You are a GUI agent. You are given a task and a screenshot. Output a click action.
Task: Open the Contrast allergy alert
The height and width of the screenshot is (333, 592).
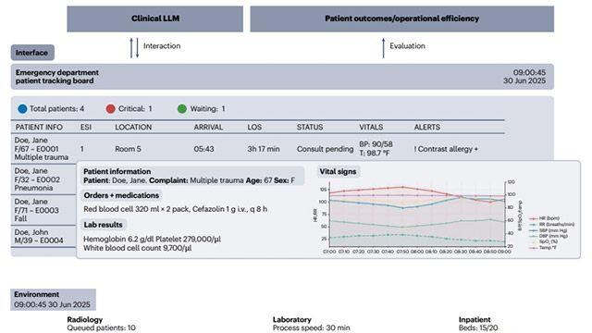coord(446,149)
